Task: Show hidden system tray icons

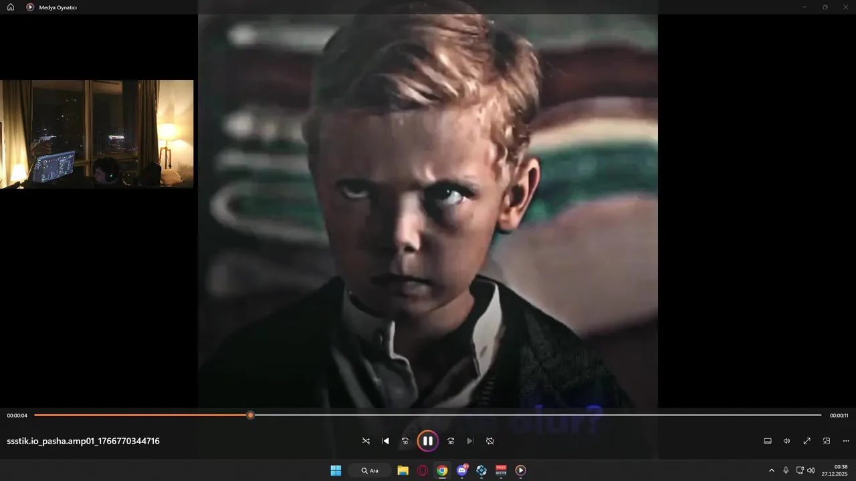Action: [771, 470]
